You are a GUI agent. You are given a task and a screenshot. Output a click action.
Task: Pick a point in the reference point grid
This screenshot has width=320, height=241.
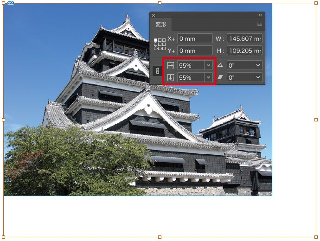(x=160, y=44)
